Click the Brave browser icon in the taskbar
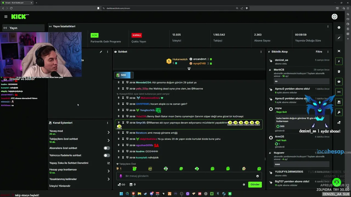Viewport: 351px width, 197px height. (x=133, y=194)
